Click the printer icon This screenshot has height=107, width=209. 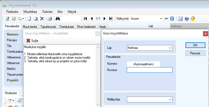click(x=50, y=19)
